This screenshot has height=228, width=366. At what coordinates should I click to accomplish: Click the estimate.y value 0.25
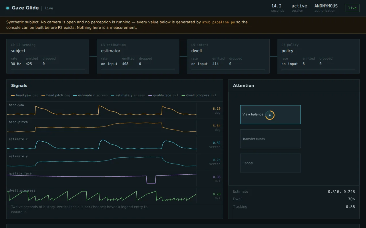216,160
